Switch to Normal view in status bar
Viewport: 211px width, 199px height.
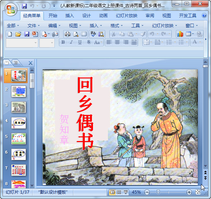tap(112, 192)
